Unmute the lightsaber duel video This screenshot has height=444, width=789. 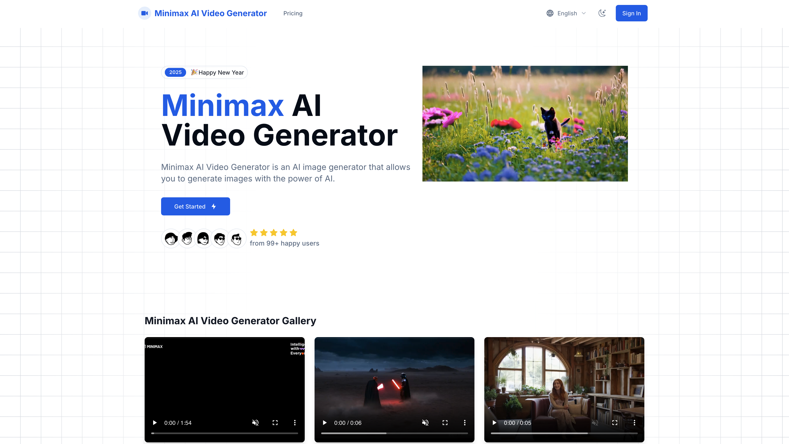425,423
